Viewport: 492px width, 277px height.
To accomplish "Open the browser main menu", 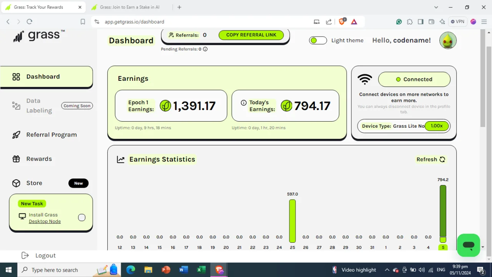I will 484,22.
